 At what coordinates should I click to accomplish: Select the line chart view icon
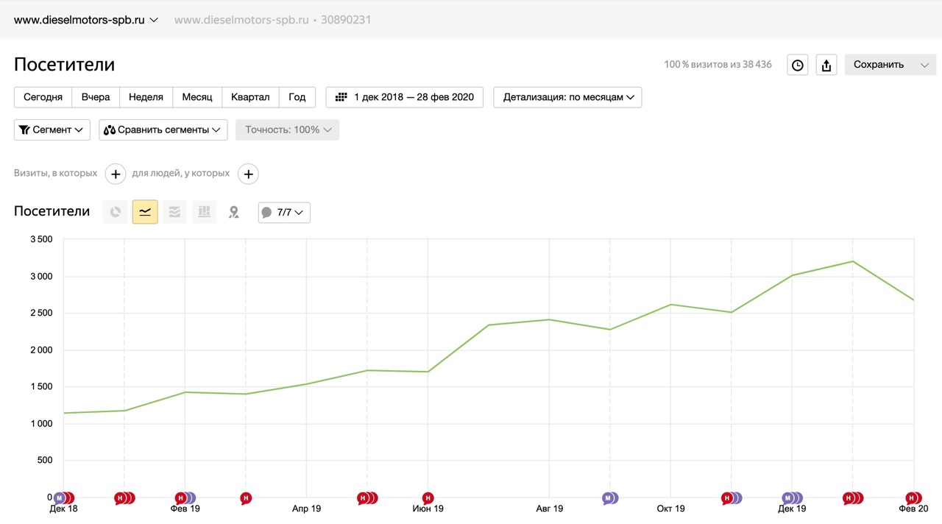tap(145, 212)
